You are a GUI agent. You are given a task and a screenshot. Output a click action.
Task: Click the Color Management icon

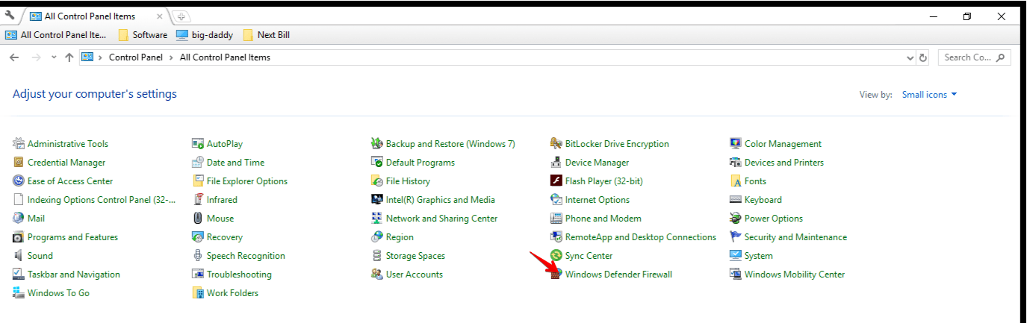click(x=736, y=144)
